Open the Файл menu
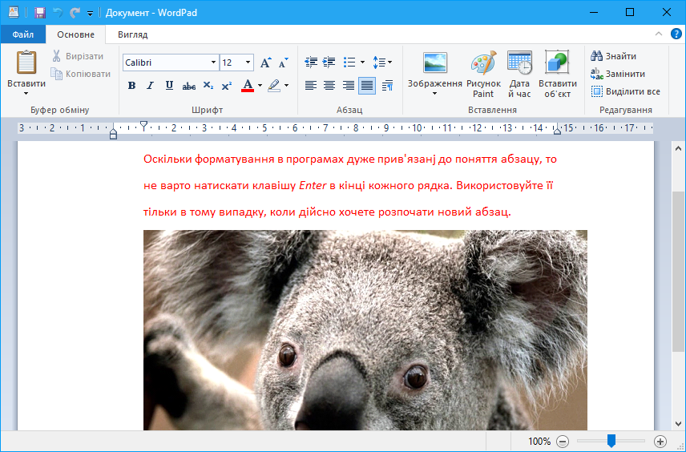Image resolution: width=686 pixels, height=452 pixels. [22, 34]
